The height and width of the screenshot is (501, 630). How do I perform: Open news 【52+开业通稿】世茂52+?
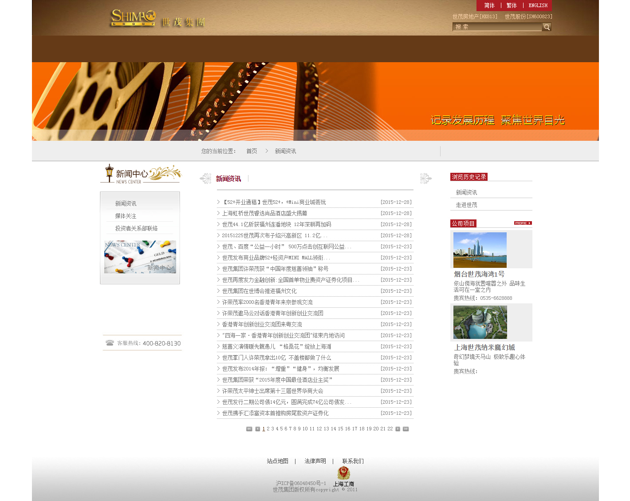(x=274, y=202)
